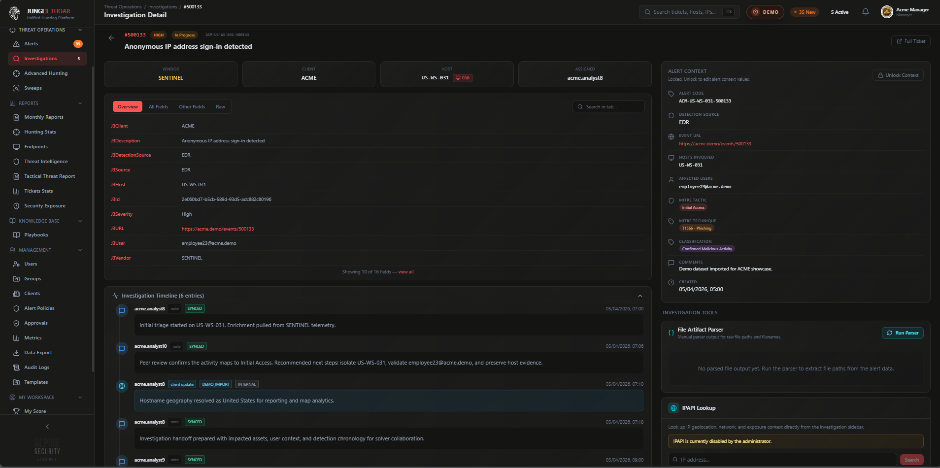This screenshot has width=940, height=468.
Task: Open Sweeps in sidebar
Action: click(x=47, y=88)
